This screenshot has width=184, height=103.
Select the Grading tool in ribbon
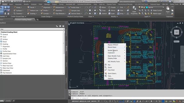(x=32, y=13)
